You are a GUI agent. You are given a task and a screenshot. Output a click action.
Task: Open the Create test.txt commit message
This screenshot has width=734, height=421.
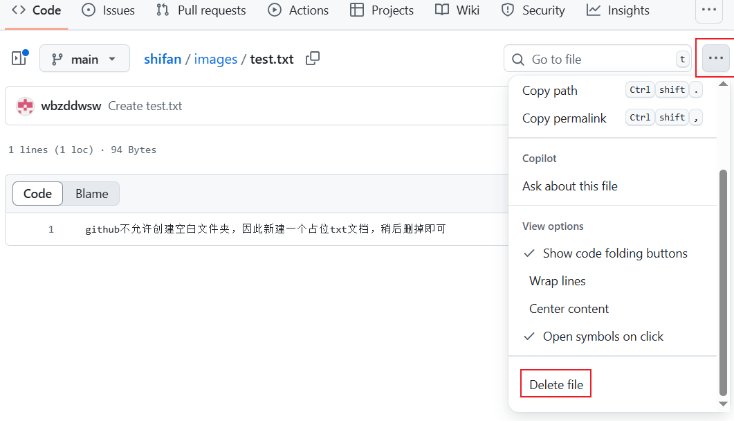tap(145, 106)
